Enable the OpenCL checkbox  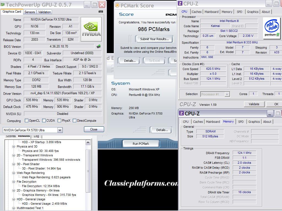pyautogui.click(x=26, y=121)
